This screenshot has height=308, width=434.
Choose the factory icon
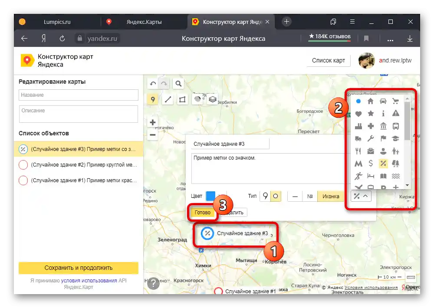click(x=358, y=126)
